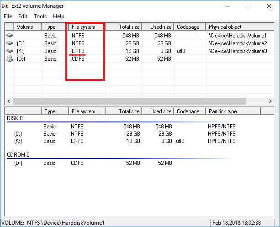Select the (C:) volume in top list
Image resolution: width=280 pixels, height=227 pixels.
click(x=21, y=43)
